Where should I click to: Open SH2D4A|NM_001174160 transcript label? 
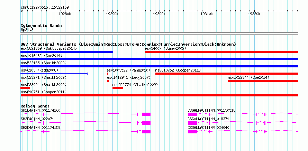(40, 110)
